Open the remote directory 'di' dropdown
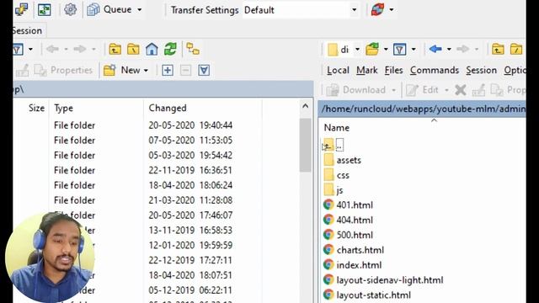Image resolution: width=539 pixels, height=303 pixels. (343, 50)
